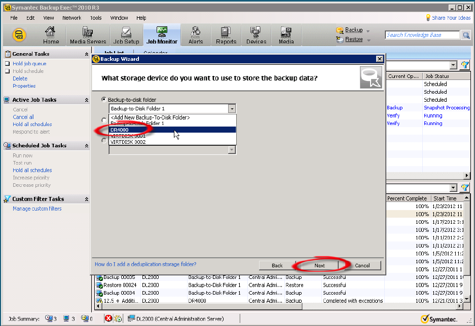This screenshot has width=475, height=326.
Task: Click the Restore icon in the toolbar
Action: (340, 39)
